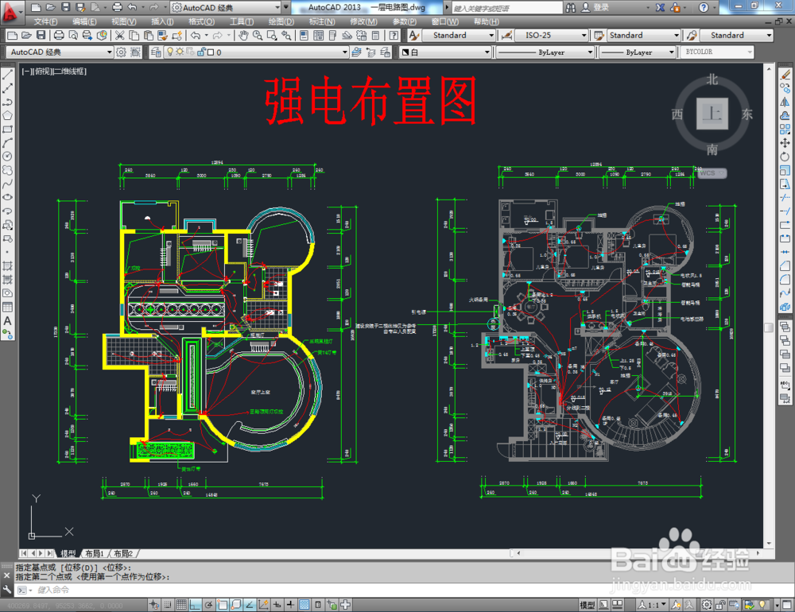795x612 pixels.
Task: Open the ISO-25 dimension style dropdown
Action: click(x=551, y=35)
